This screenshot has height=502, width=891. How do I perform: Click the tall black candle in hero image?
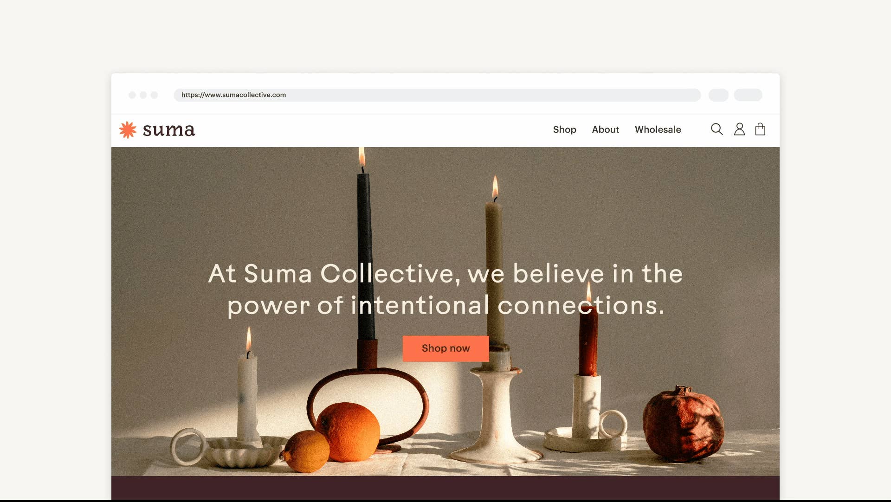365,256
